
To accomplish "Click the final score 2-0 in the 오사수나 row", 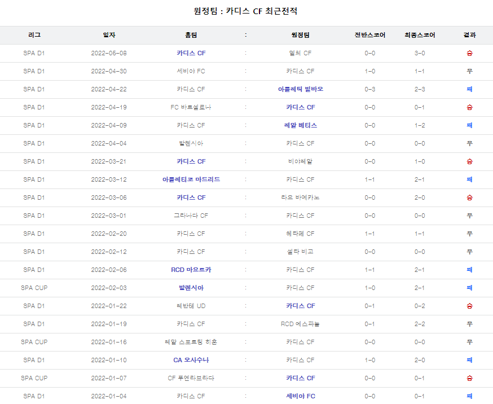I will (x=420, y=360).
